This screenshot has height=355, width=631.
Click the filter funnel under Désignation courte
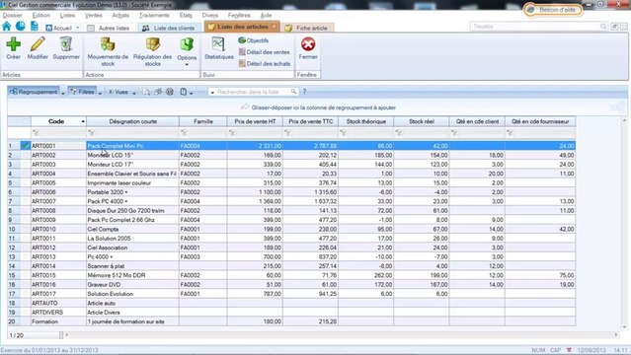pyautogui.click(x=91, y=133)
